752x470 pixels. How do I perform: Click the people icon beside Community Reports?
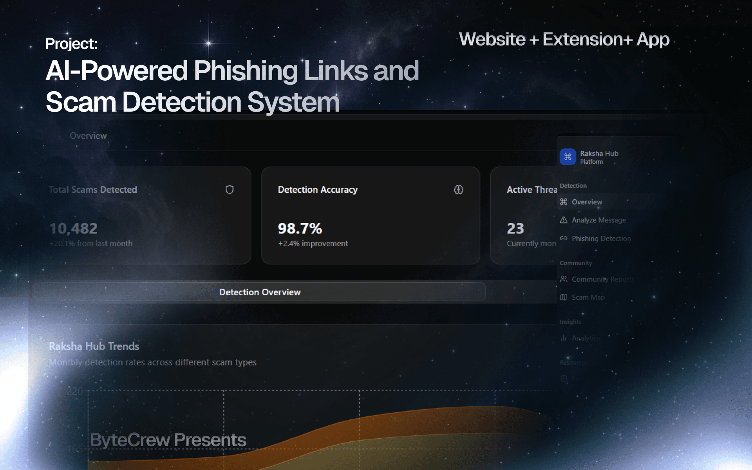pyautogui.click(x=564, y=279)
